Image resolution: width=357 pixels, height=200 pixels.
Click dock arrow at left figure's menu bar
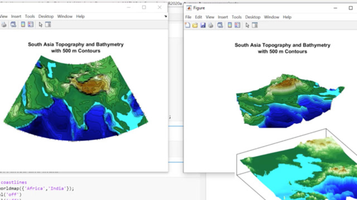(165, 16)
